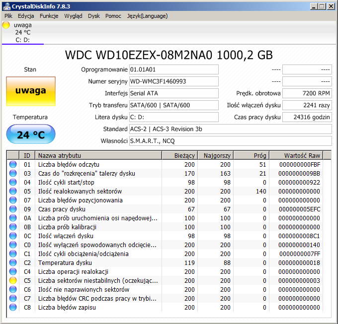Open the Pomoc menu
The image size is (338, 324).
pyautogui.click(x=113, y=16)
